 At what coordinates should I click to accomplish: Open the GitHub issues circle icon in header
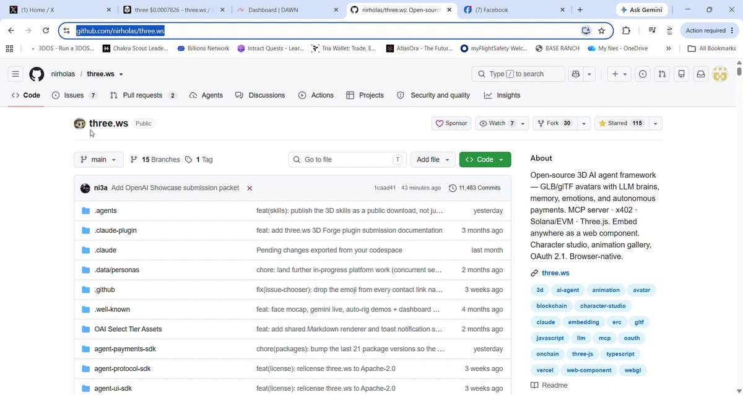pos(643,74)
